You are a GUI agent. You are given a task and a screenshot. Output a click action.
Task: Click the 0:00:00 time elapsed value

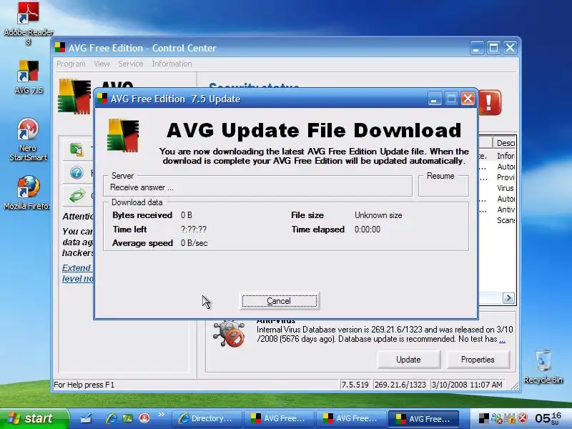[x=368, y=230]
